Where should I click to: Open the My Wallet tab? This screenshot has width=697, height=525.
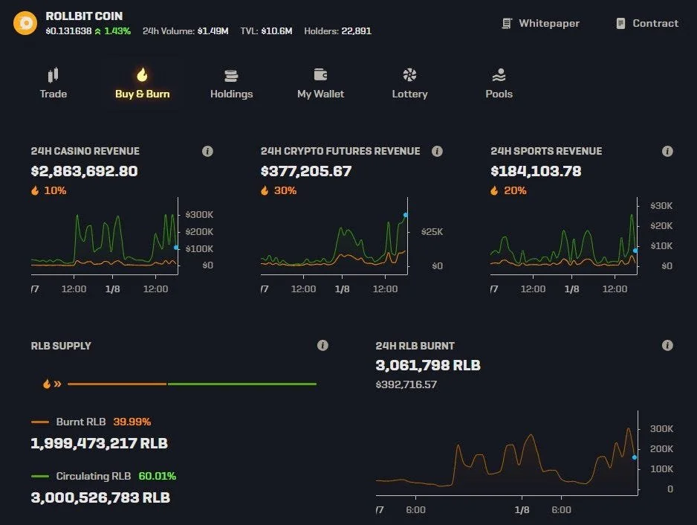[x=320, y=83]
